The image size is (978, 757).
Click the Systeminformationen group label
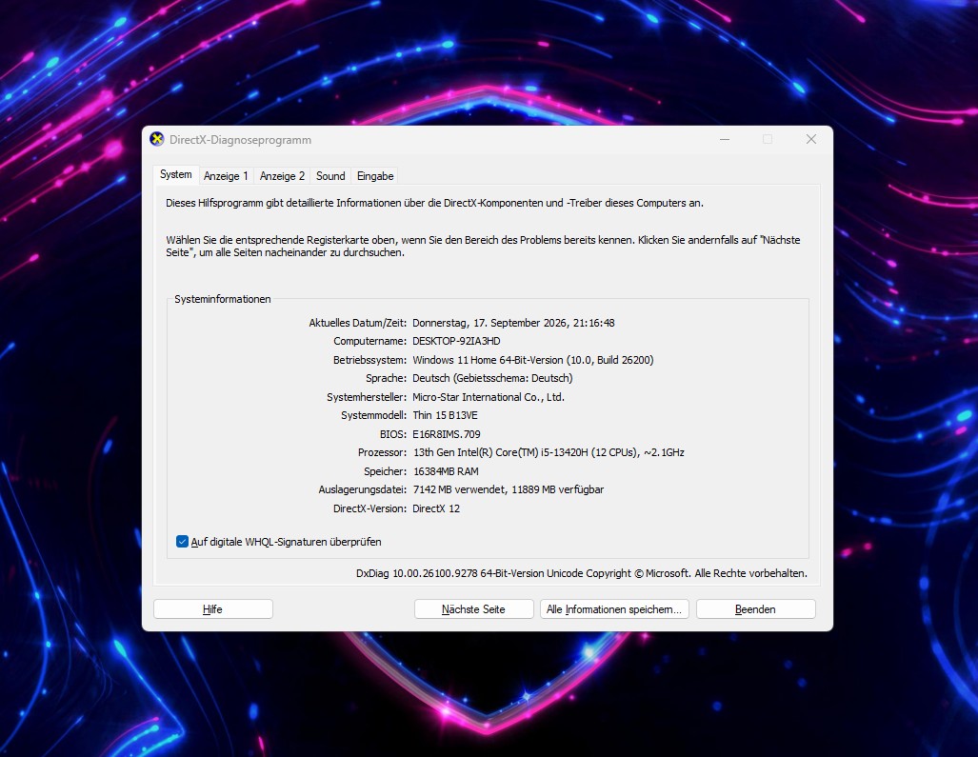222,299
